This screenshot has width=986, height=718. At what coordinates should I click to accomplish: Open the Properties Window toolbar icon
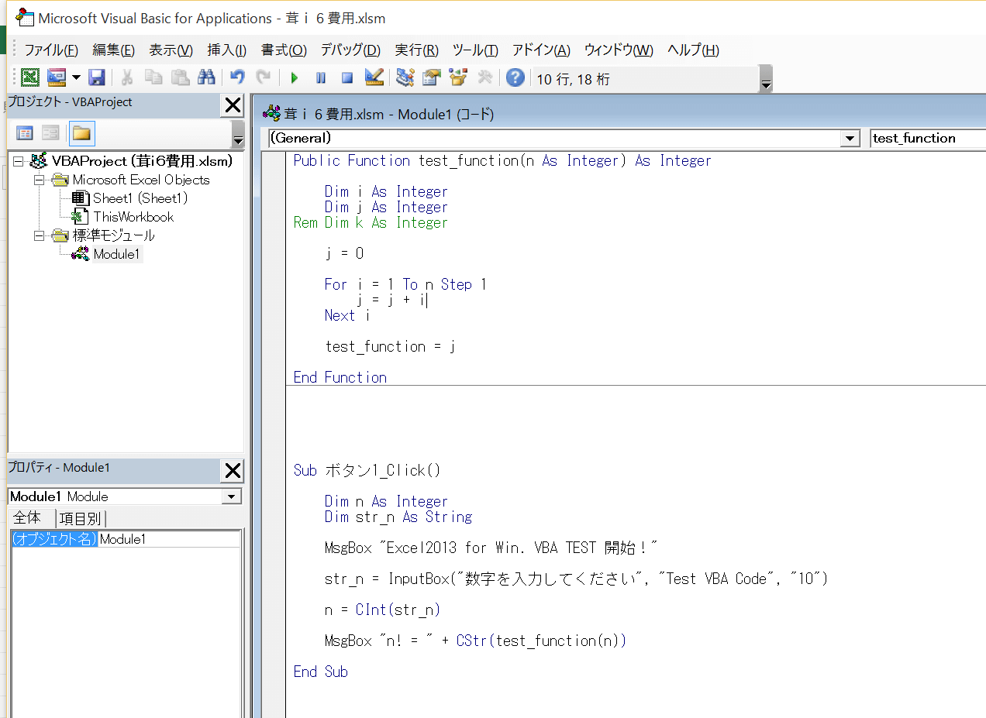click(x=431, y=77)
